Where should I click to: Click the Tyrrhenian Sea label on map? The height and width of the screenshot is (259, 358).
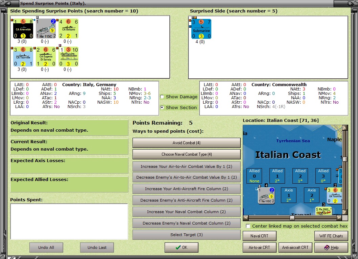[x=293, y=141]
